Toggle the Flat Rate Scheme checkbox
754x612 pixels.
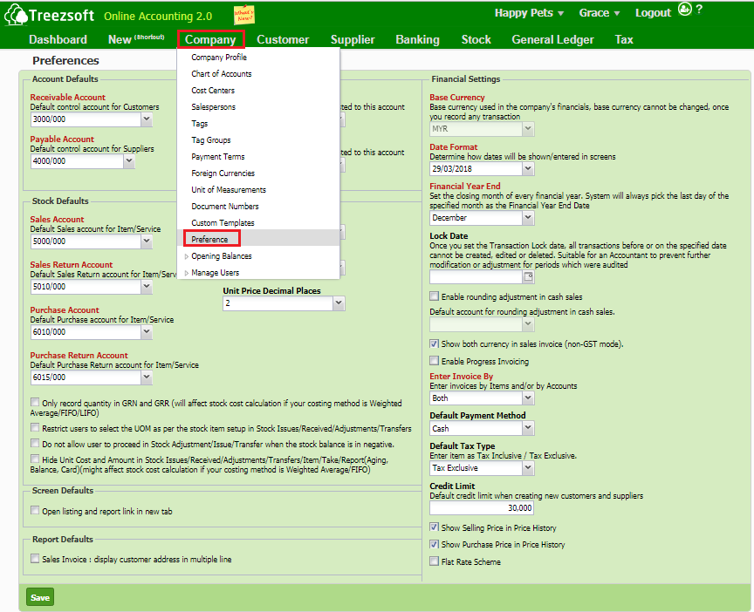(434, 563)
